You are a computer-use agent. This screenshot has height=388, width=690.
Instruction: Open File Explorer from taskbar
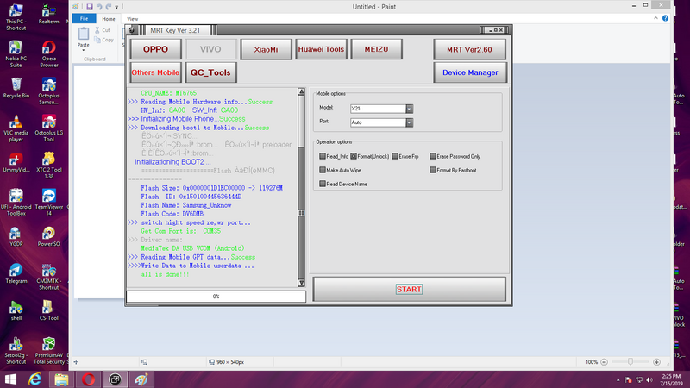[61, 379]
